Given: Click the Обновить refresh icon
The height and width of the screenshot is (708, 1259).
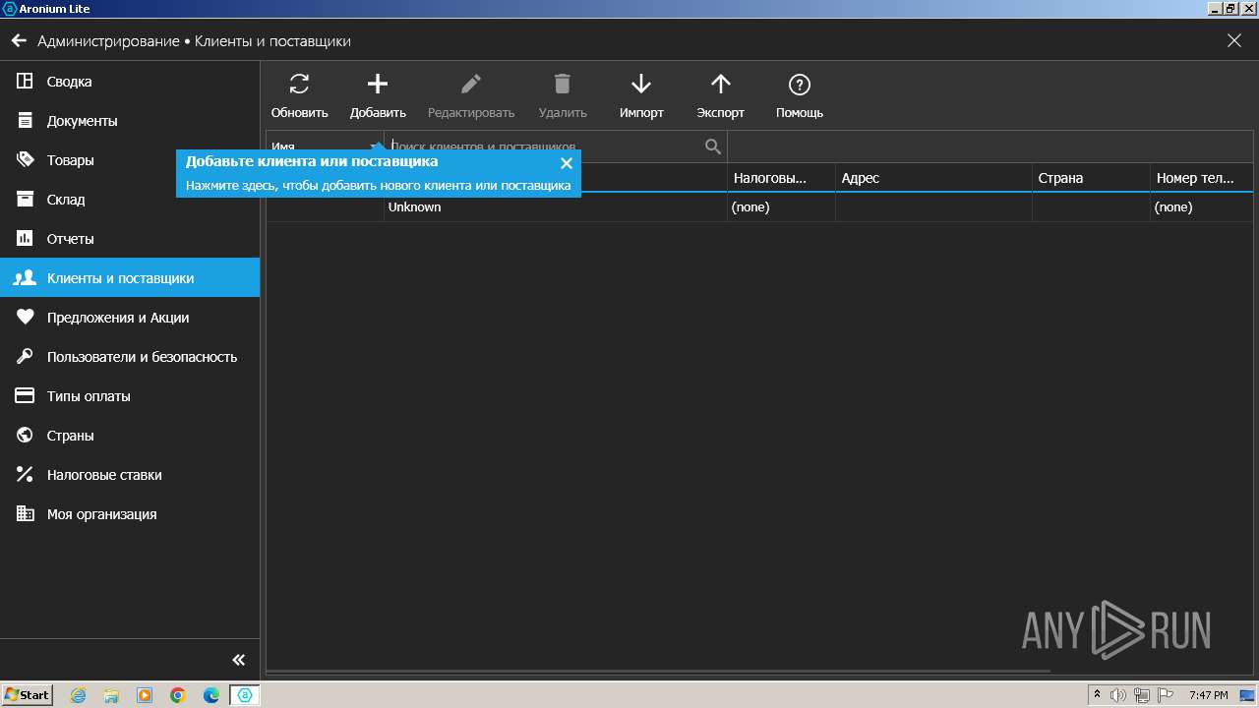Looking at the screenshot, I should 300,84.
